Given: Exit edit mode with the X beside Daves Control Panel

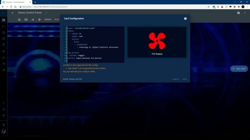Looking at the screenshot, I should [x=12, y=13].
